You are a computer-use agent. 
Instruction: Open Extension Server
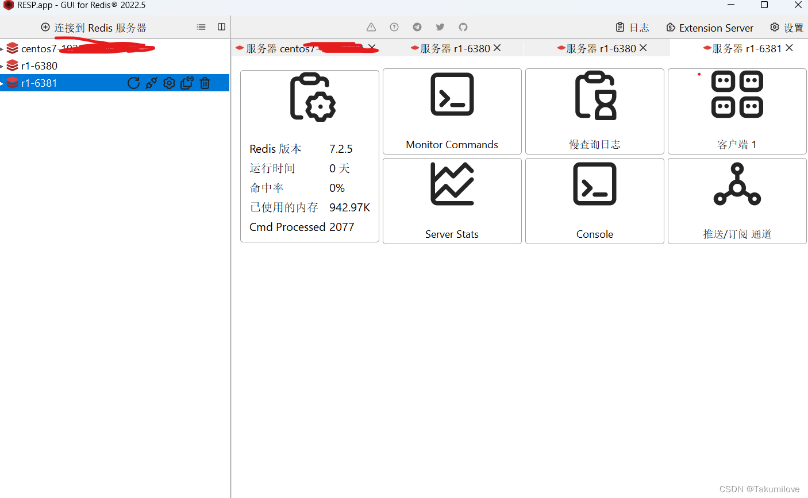(x=710, y=28)
